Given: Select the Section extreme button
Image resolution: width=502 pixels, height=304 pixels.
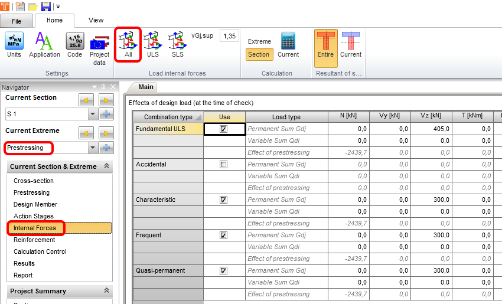Looking at the screenshot, I should click(x=259, y=54).
